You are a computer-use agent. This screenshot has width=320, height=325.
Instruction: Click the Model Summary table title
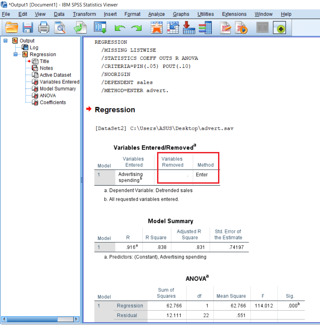point(170,221)
